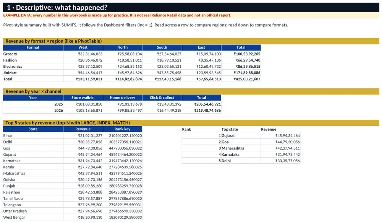This screenshot has width=382, height=223.
Task: Click the 'Rank key' column header
Action: tap(122, 129)
